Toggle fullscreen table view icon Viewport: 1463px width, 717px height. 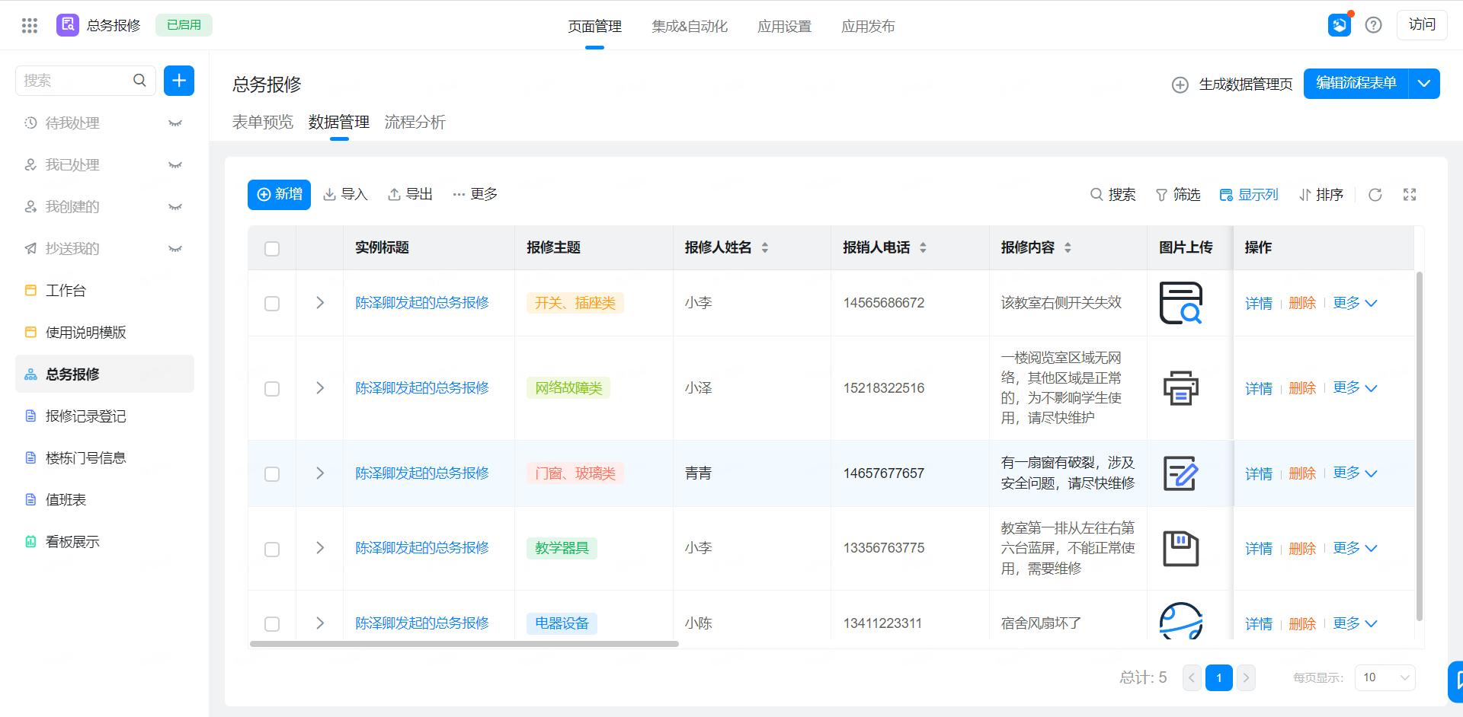pos(1410,195)
